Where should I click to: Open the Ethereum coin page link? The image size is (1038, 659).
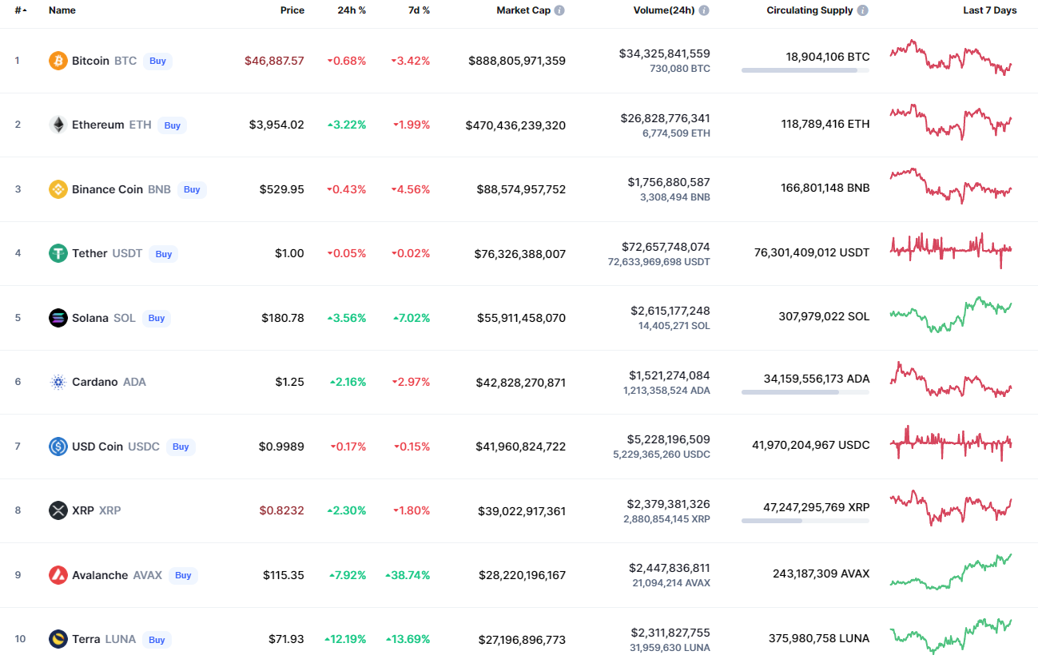tap(98, 125)
